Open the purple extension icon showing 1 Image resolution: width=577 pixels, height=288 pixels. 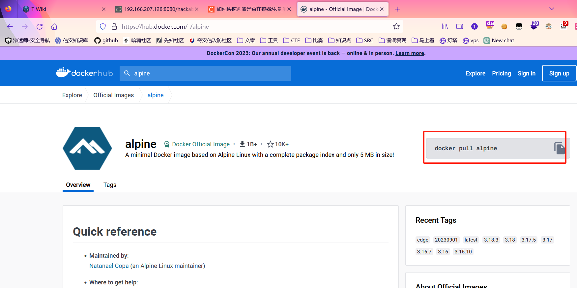[475, 27]
